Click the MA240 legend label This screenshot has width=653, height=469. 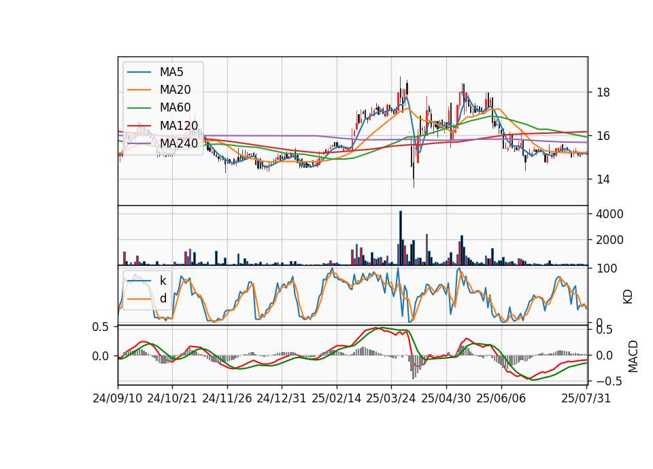(179, 143)
